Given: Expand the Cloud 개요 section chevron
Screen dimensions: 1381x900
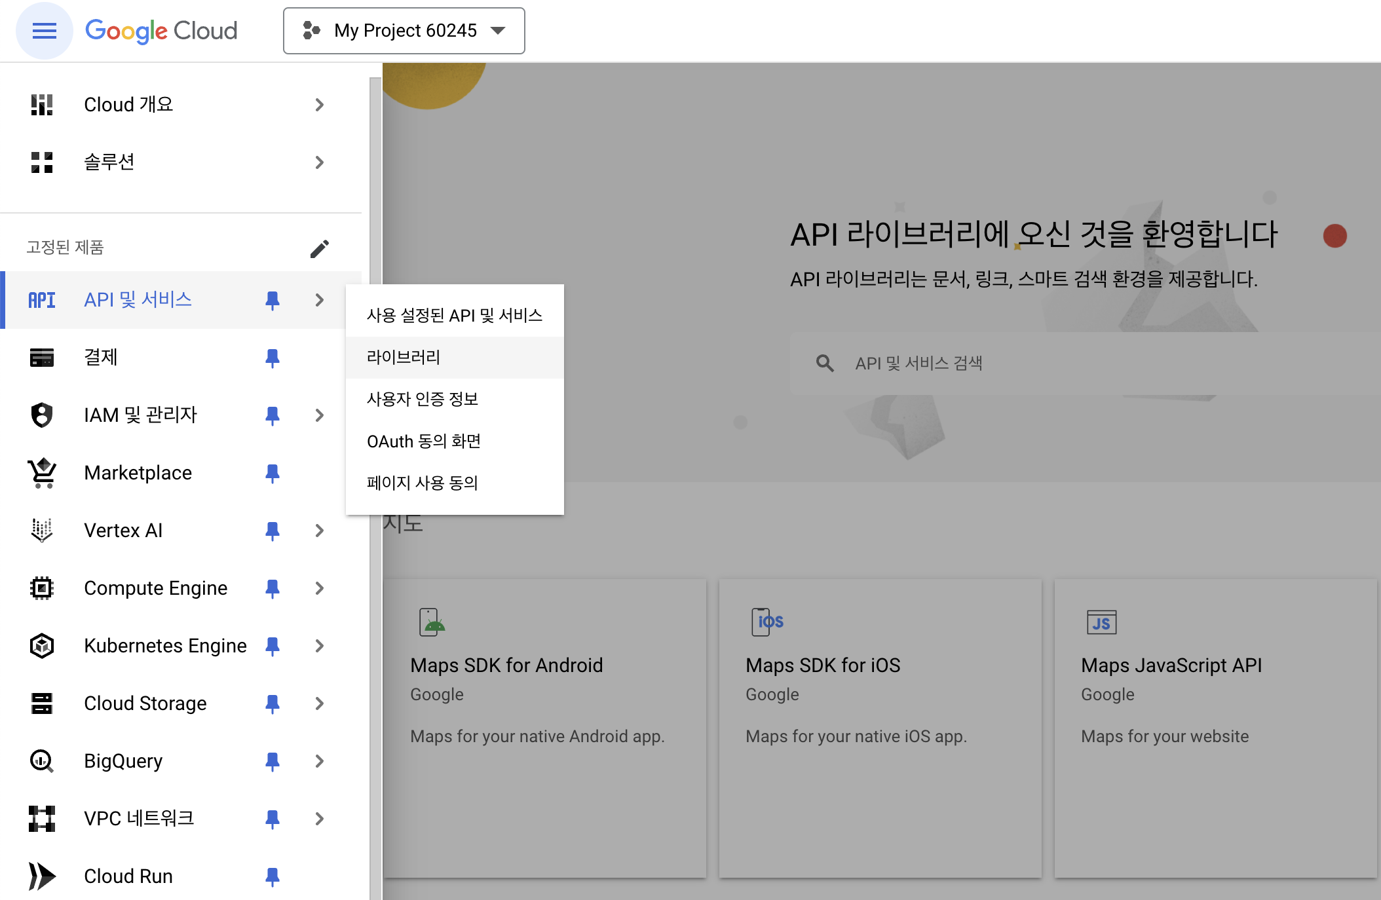Looking at the screenshot, I should [x=320, y=104].
